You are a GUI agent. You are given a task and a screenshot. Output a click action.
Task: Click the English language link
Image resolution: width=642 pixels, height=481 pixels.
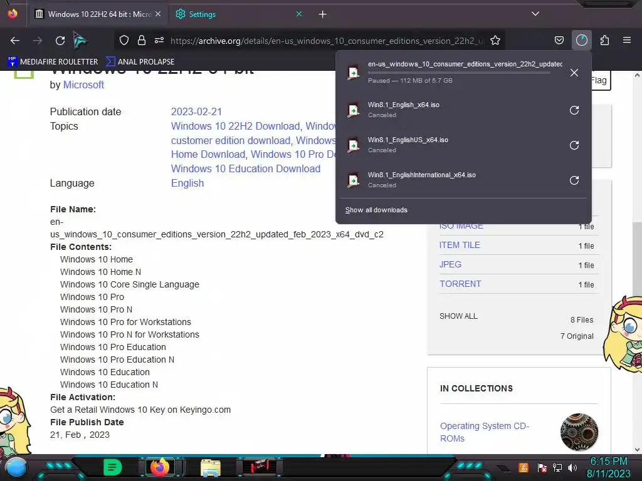[187, 183]
